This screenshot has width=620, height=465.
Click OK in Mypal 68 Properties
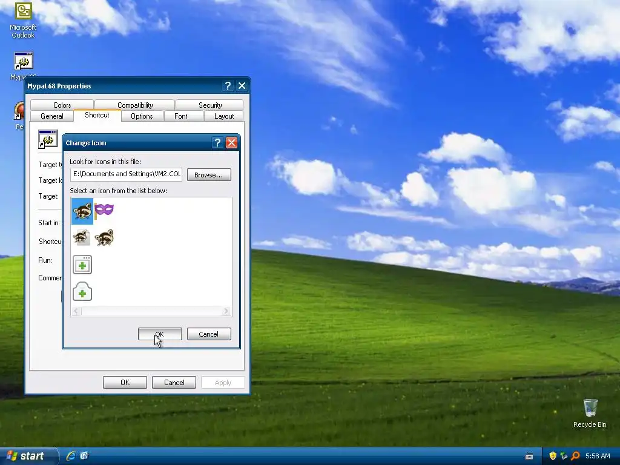[125, 383]
